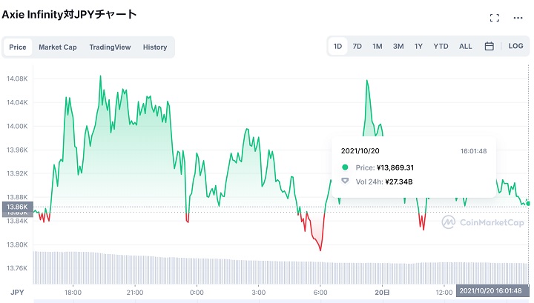Image resolution: width=534 pixels, height=303 pixels.
Task: Display the ALL time range
Action: click(465, 46)
